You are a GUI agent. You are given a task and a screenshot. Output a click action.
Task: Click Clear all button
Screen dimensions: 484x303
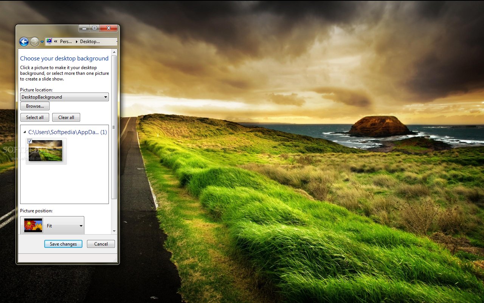(x=66, y=117)
